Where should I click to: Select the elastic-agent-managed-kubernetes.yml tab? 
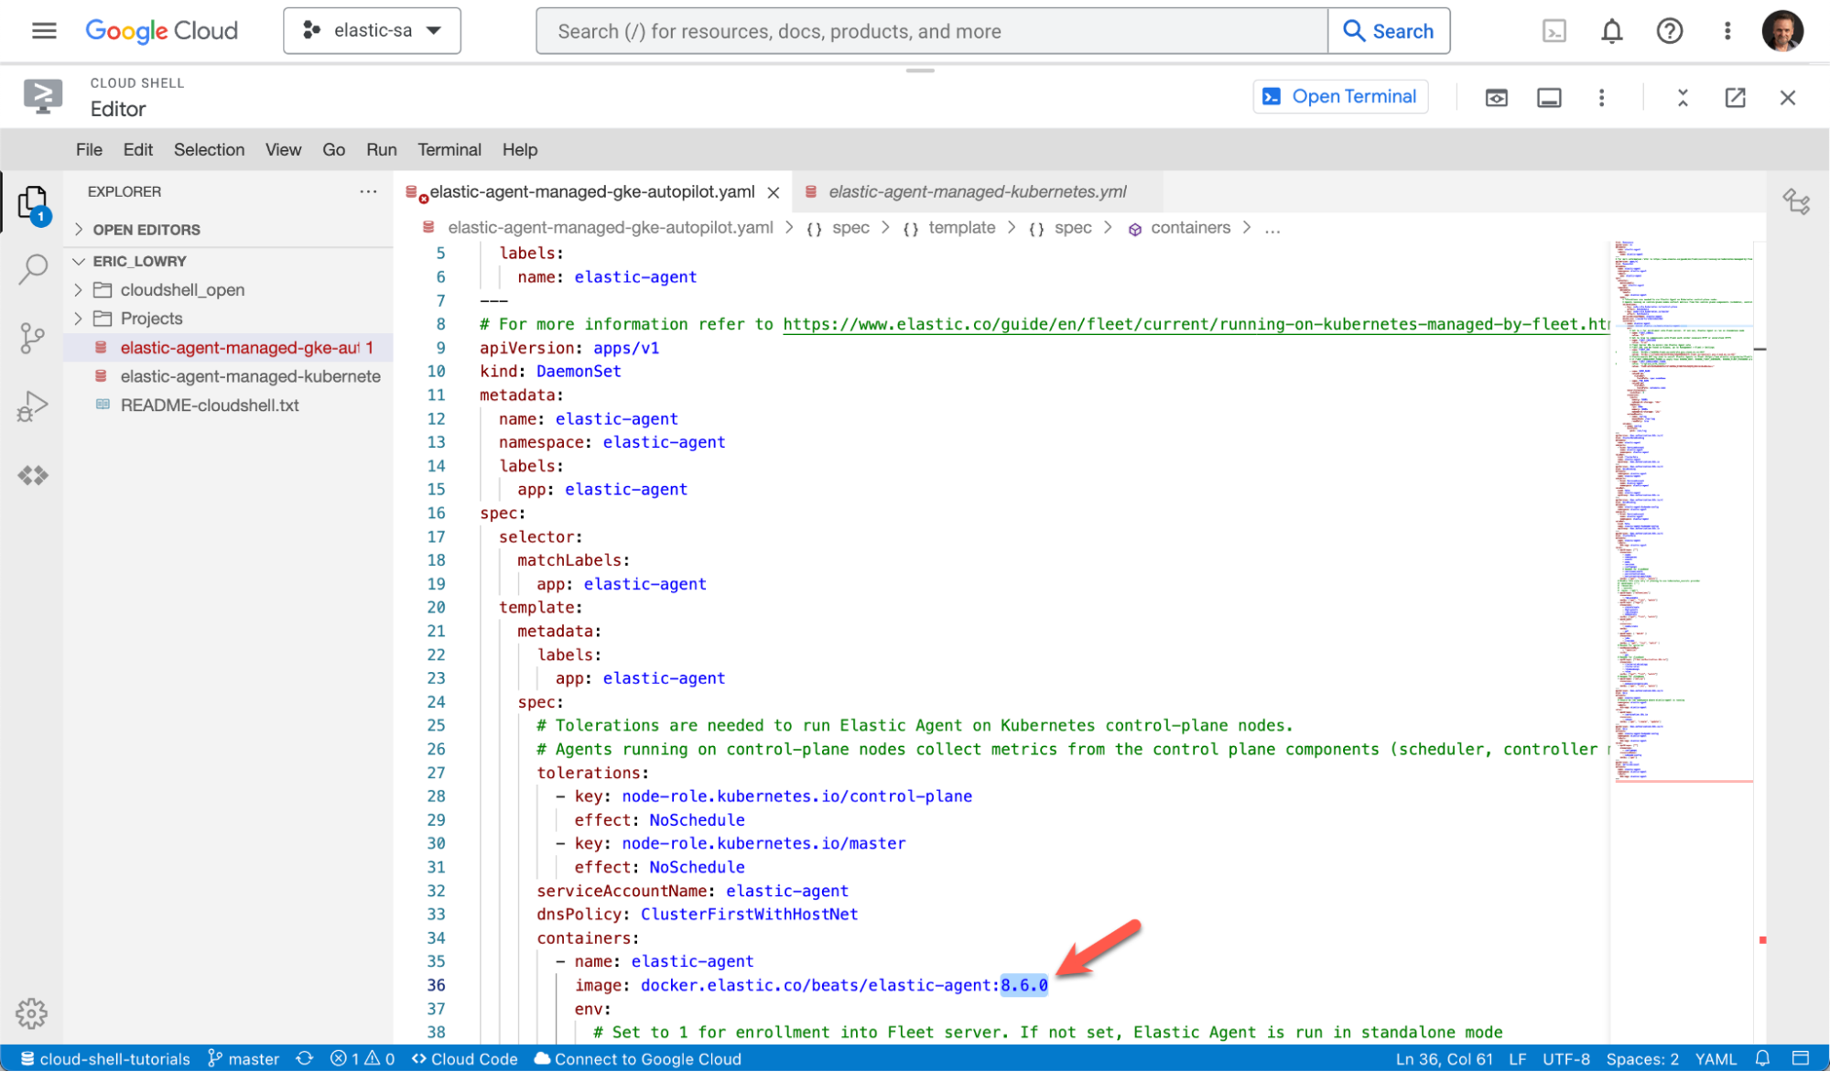tap(974, 191)
